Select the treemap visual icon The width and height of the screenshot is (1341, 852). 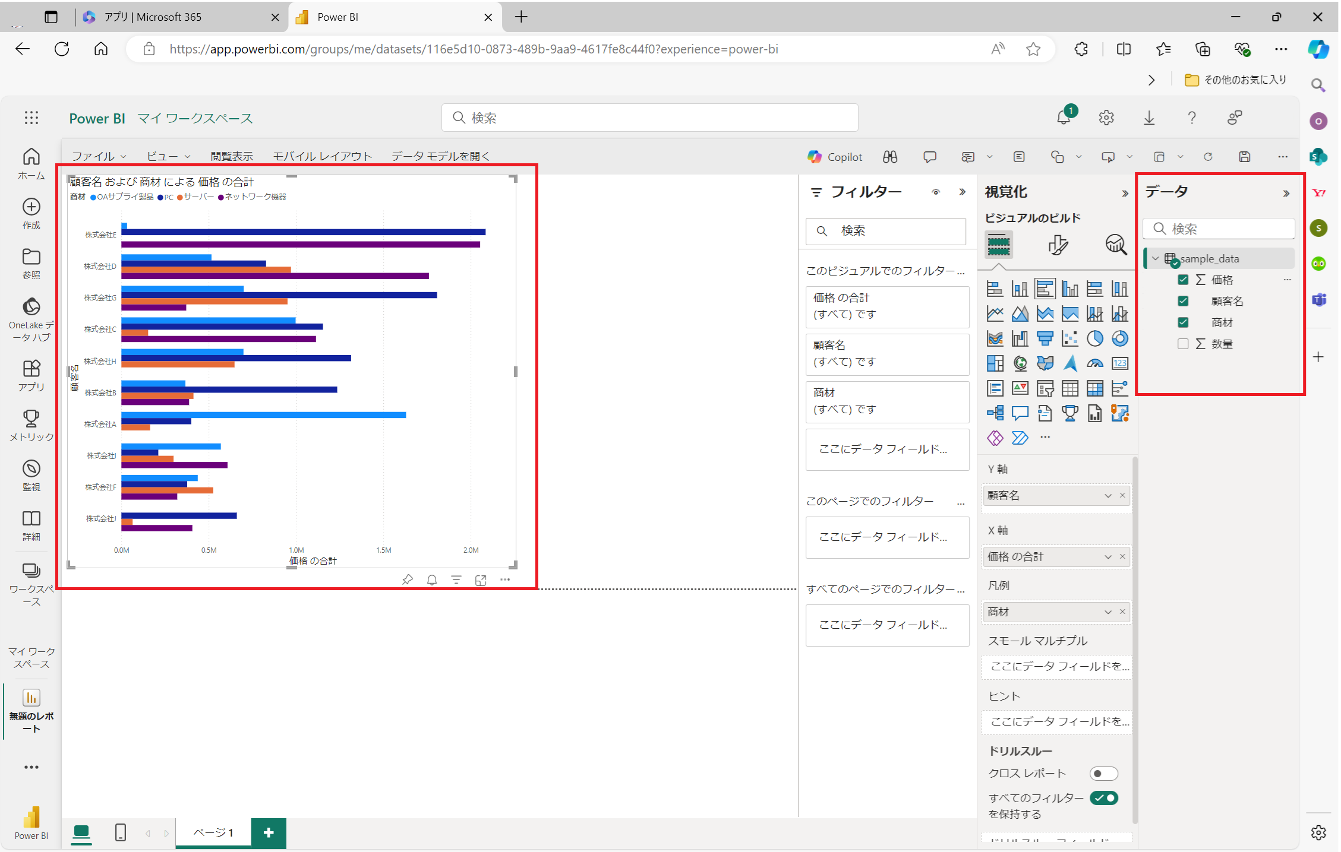coord(995,363)
